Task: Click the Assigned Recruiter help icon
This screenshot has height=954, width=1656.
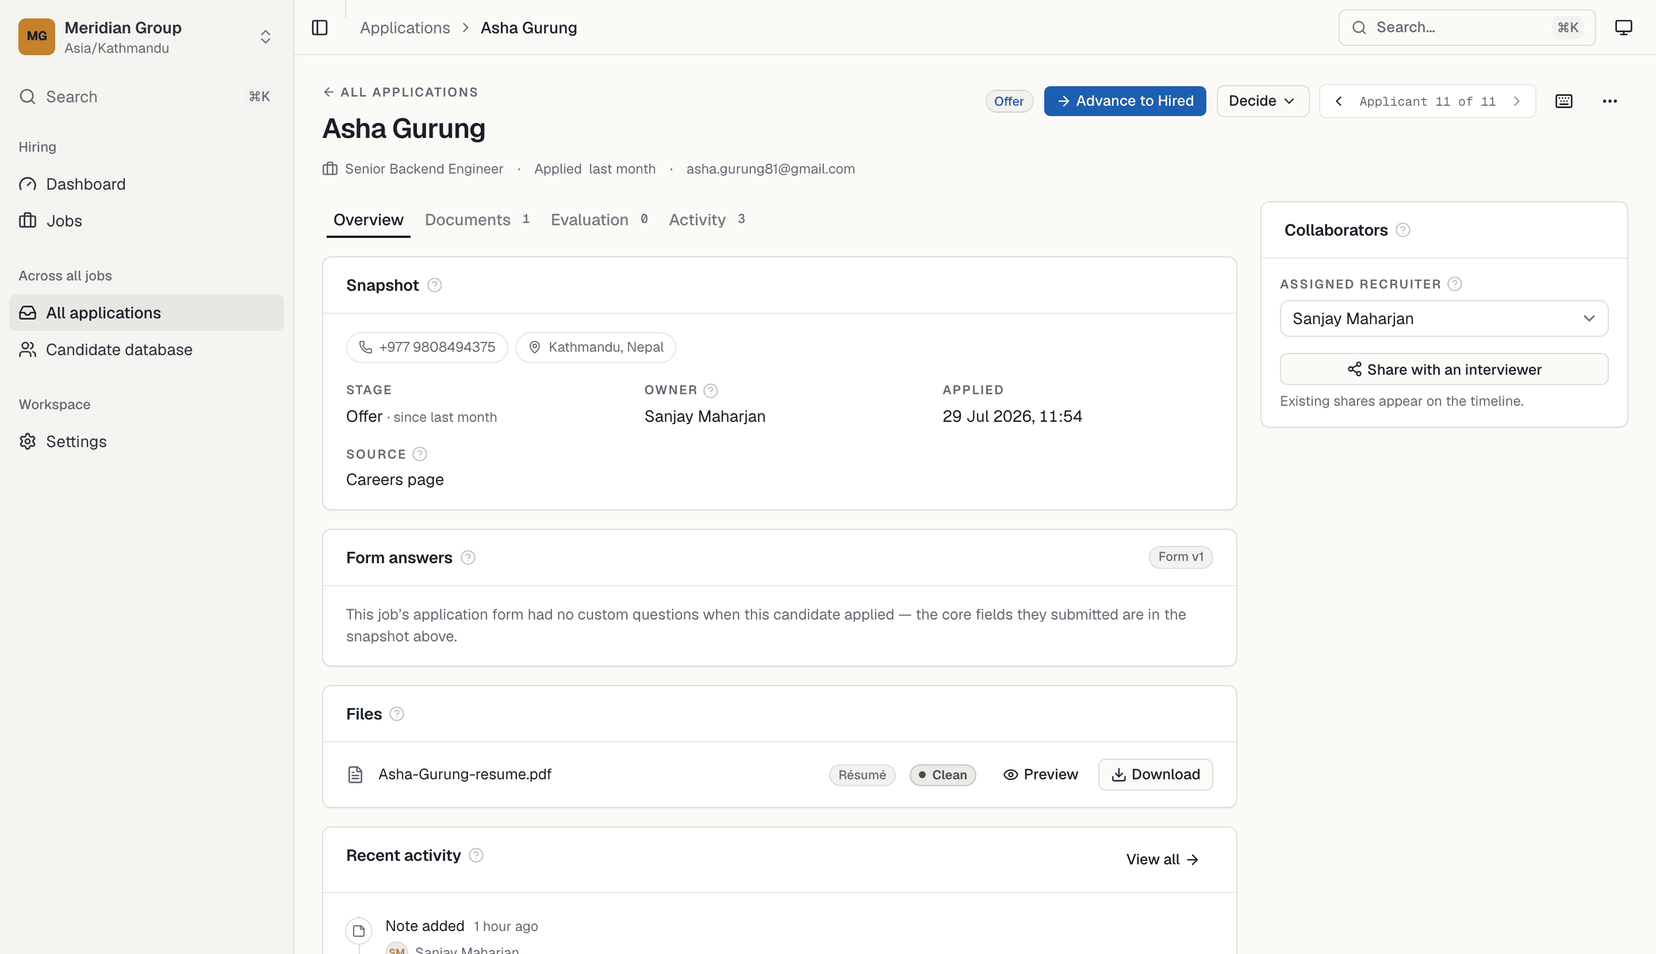Action: tap(1455, 284)
